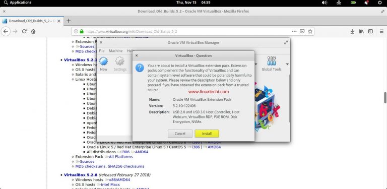Click the name Oracle VM VirtualBox Extension Pack
This screenshot has width=387, height=189.
coord(202,99)
